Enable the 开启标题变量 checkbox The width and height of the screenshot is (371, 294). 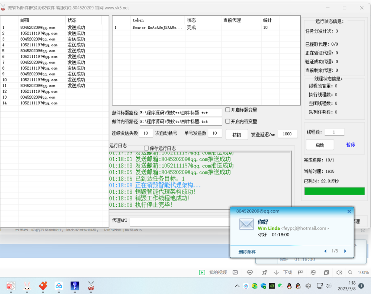click(228, 110)
